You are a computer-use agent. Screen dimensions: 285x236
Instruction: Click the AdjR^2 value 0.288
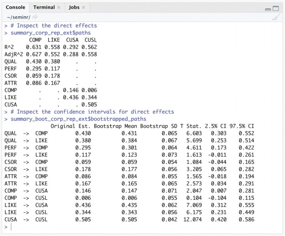pos(71,54)
